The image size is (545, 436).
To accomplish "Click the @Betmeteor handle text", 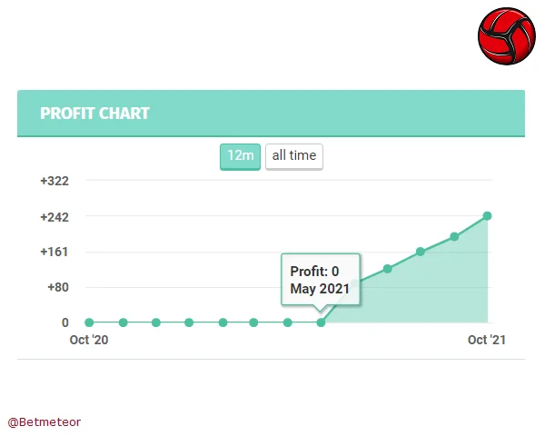I will point(45,421).
